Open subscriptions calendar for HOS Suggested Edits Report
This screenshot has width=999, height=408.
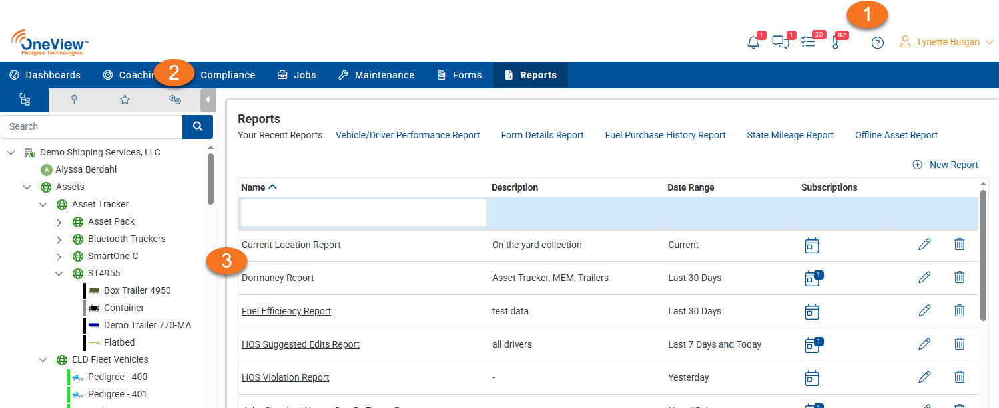click(813, 344)
